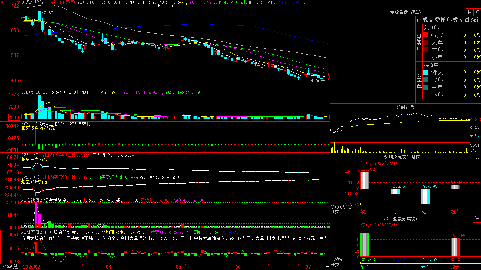The width and height of the screenshot is (481, 270).
Task: Click the MA4: 4.639 value
Action: coord(232,2)
